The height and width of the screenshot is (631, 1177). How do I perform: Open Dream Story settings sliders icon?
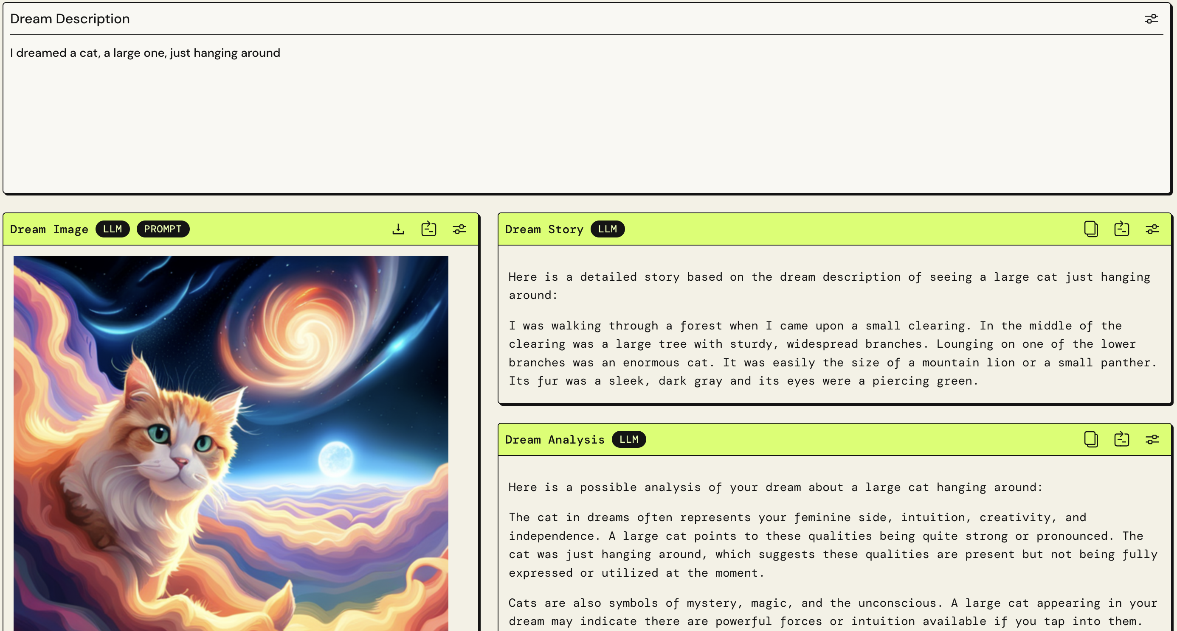pos(1152,229)
